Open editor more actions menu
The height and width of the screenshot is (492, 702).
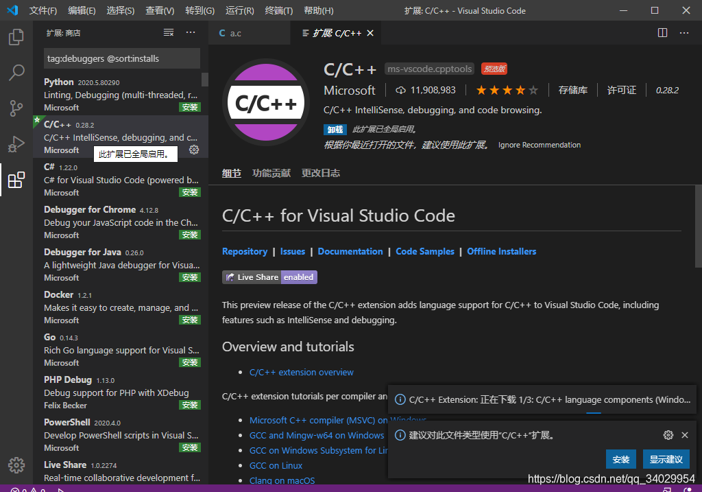[x=684, y=33]
